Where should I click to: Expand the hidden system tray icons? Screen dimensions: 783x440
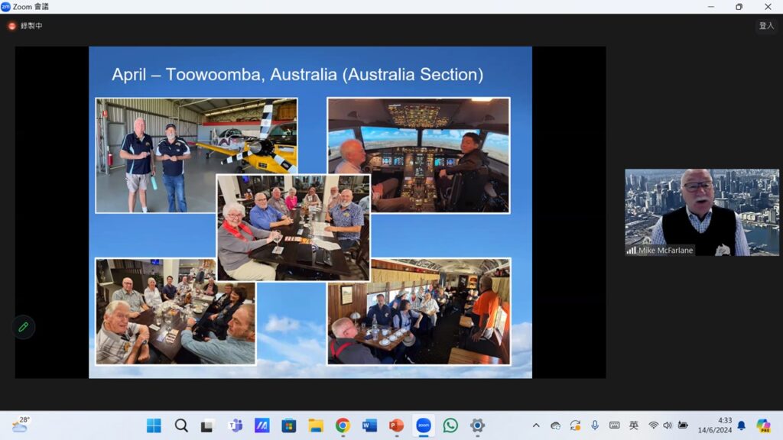pyautogui.click(x=536, y=425)
